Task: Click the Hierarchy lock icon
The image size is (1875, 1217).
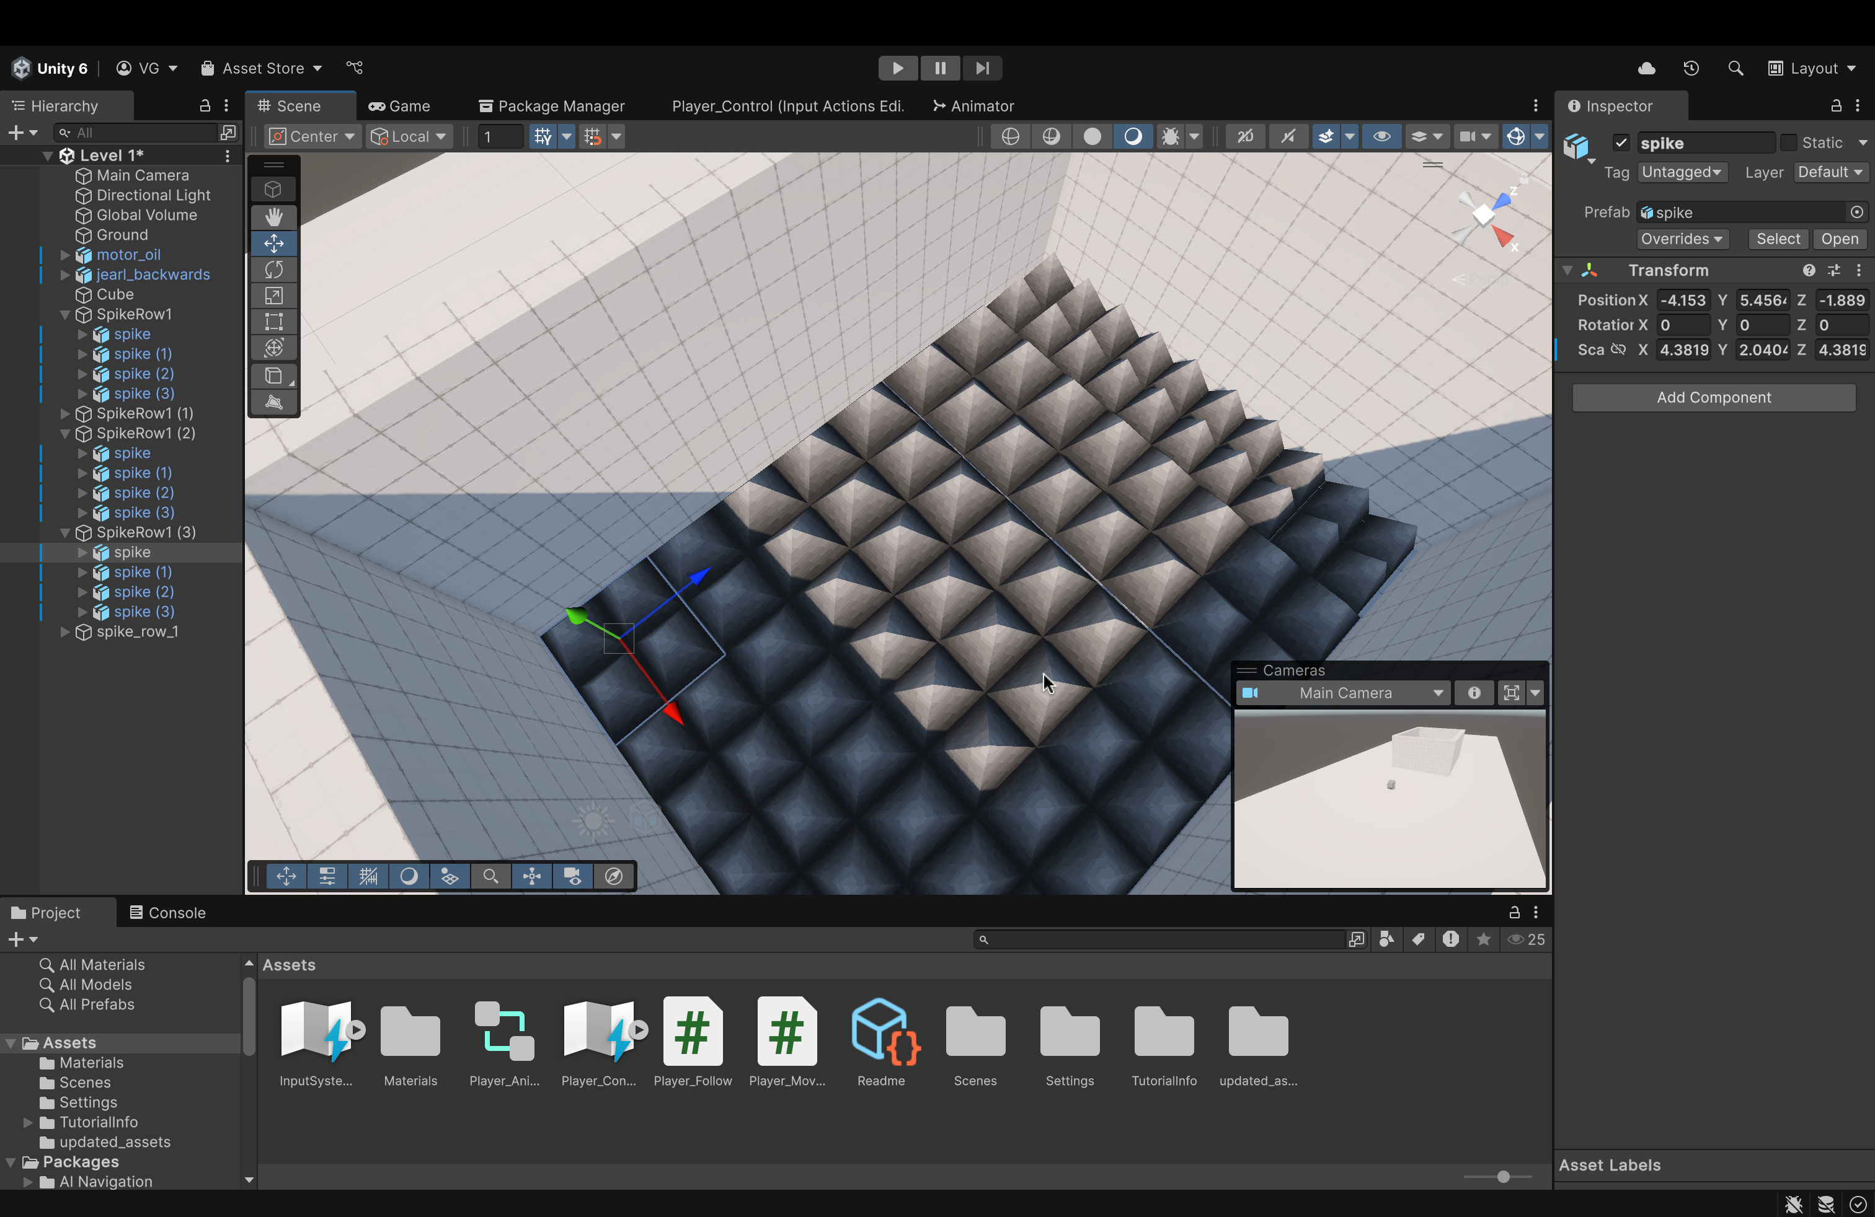Action: (205, 105)
